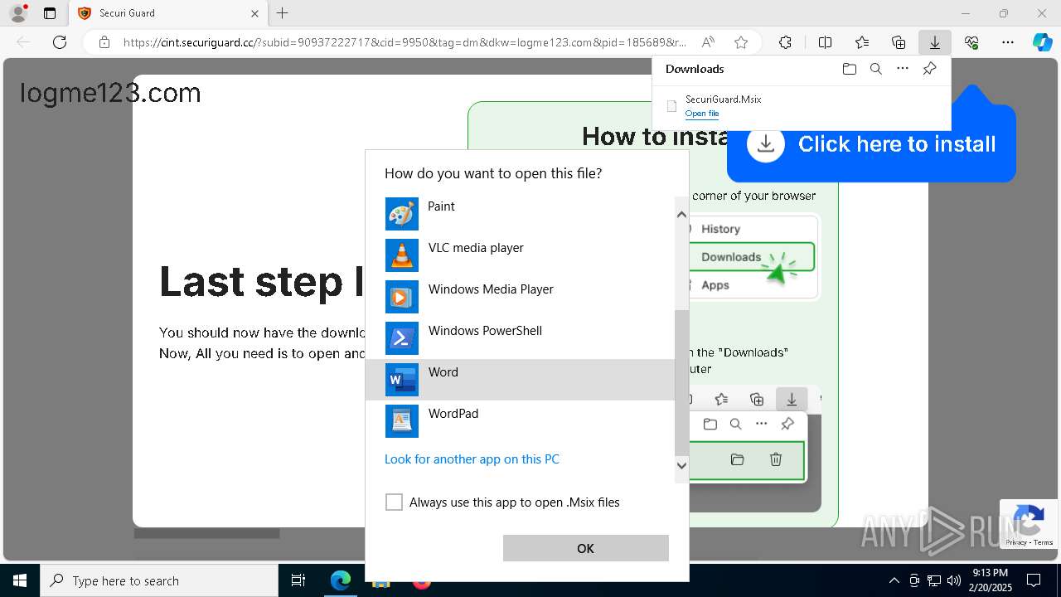Click the 'Click here to install' banner

tap(871, 144)
